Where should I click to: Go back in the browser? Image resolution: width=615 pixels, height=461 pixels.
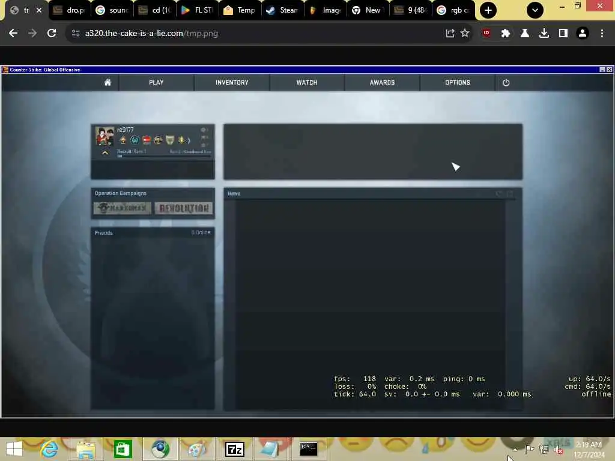13,34
